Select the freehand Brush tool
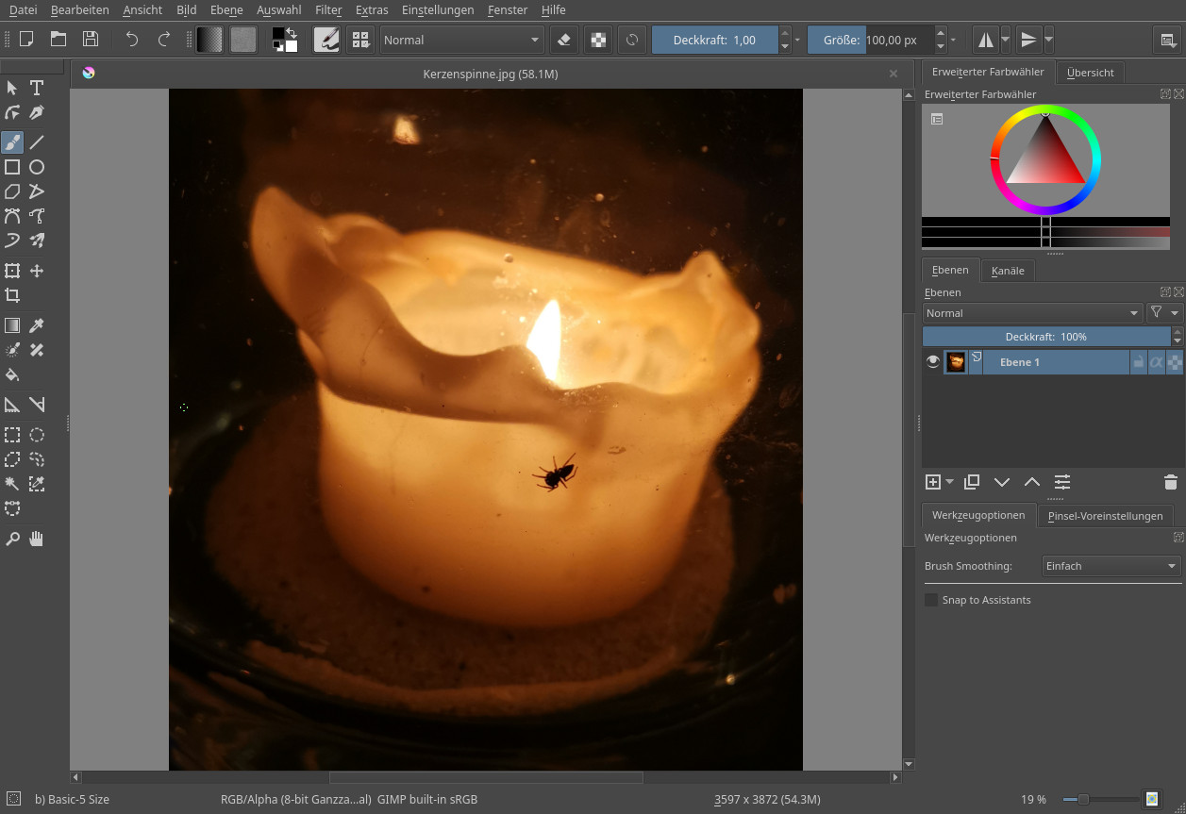The width and height of the screenshot is (1186, 814). [x=12, y=142]
